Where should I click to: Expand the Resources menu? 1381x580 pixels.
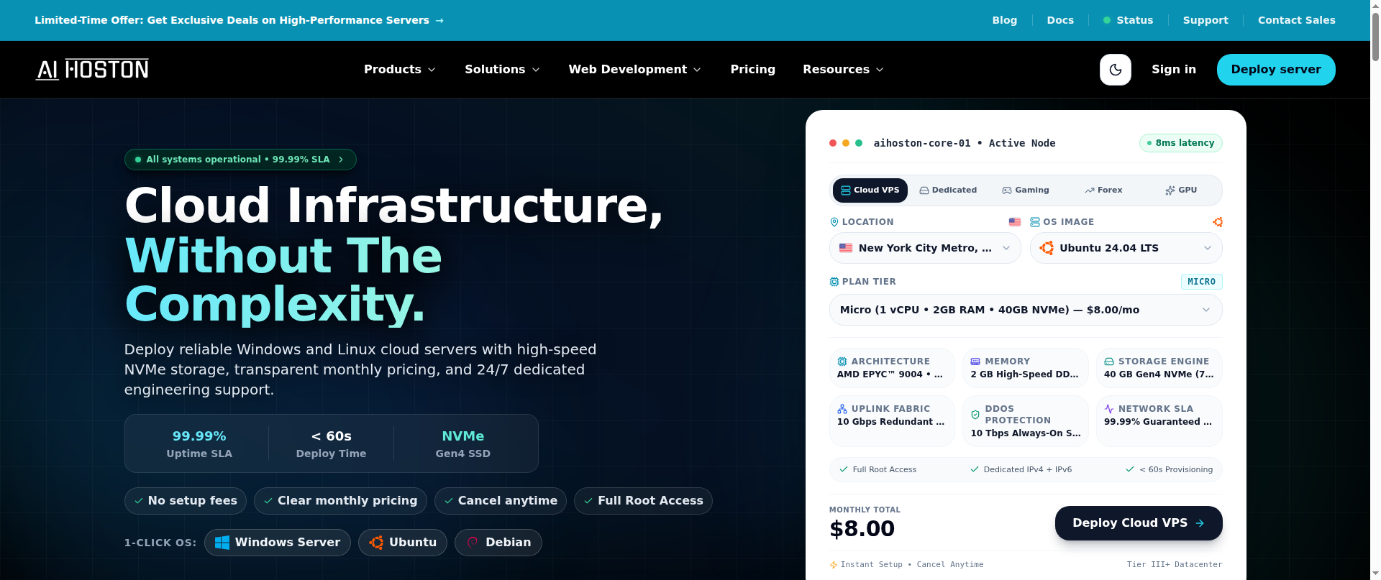[x=843, y=69]
